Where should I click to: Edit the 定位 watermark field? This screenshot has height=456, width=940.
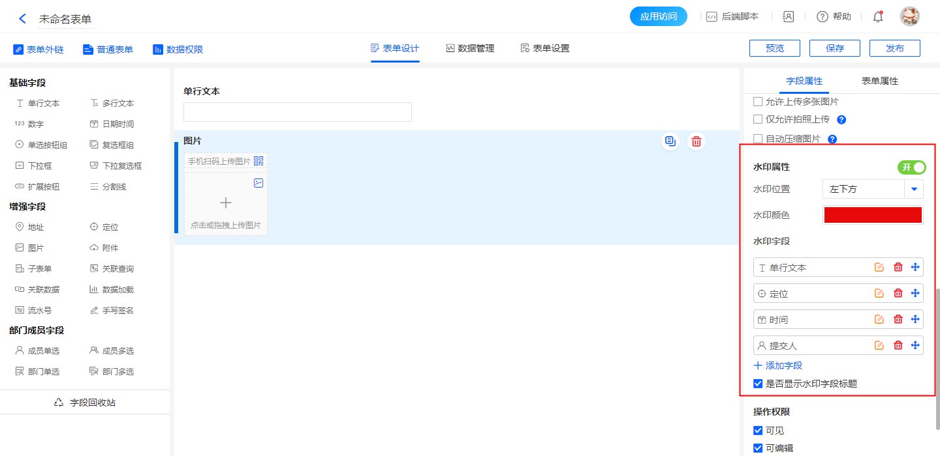[879, 293]
